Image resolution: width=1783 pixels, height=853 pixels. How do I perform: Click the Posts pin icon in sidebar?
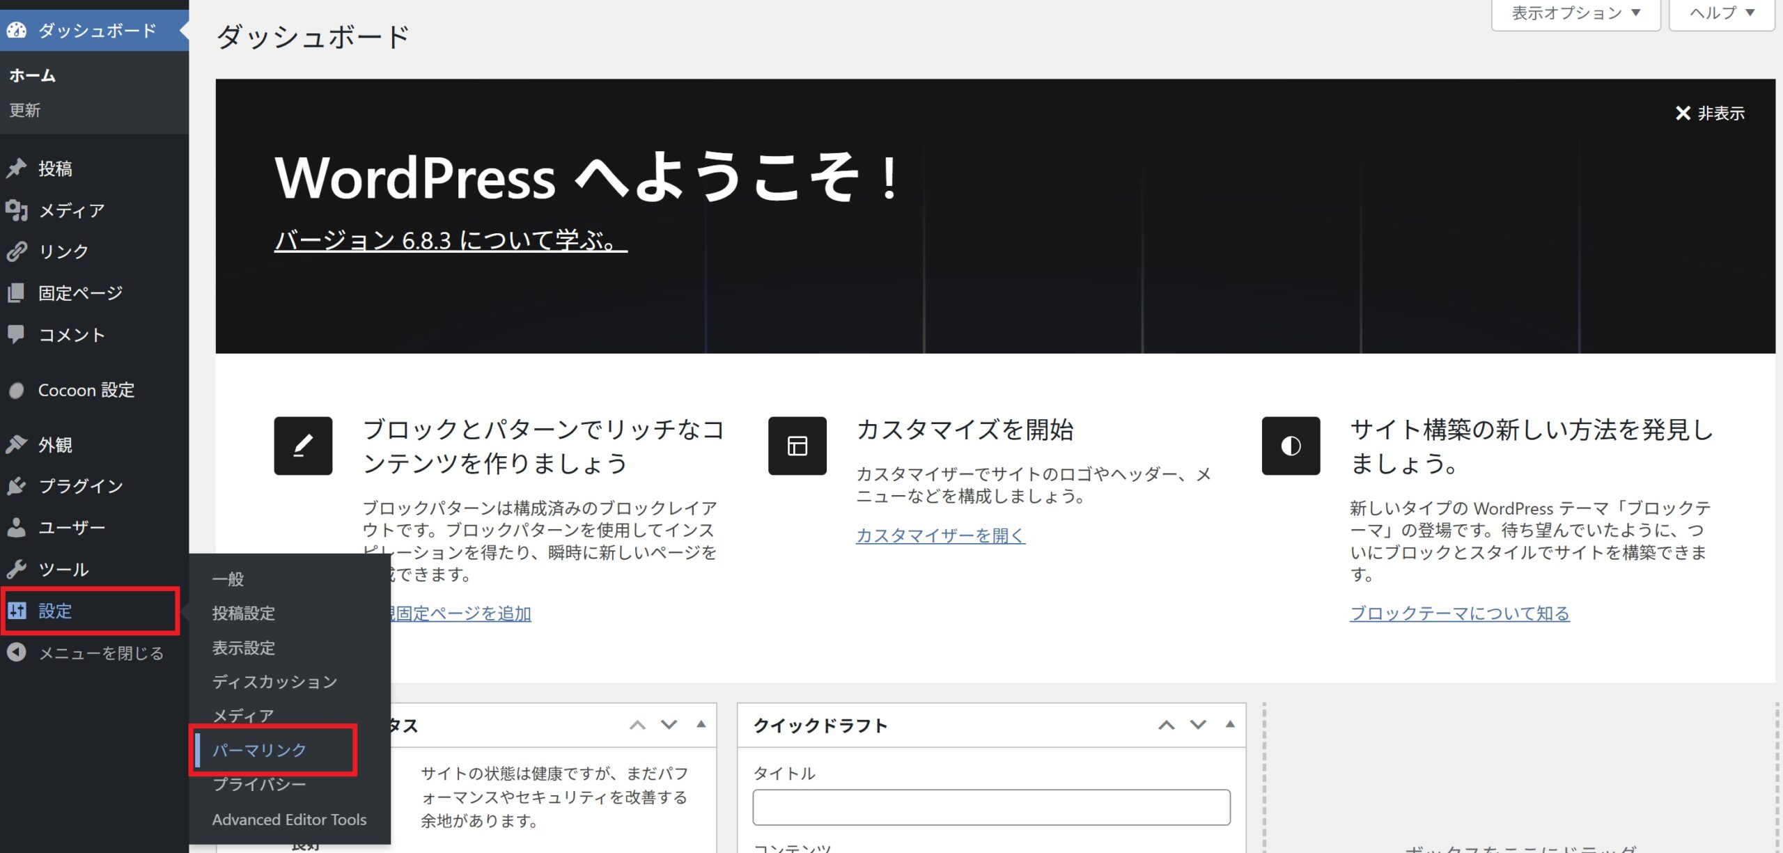17,169
